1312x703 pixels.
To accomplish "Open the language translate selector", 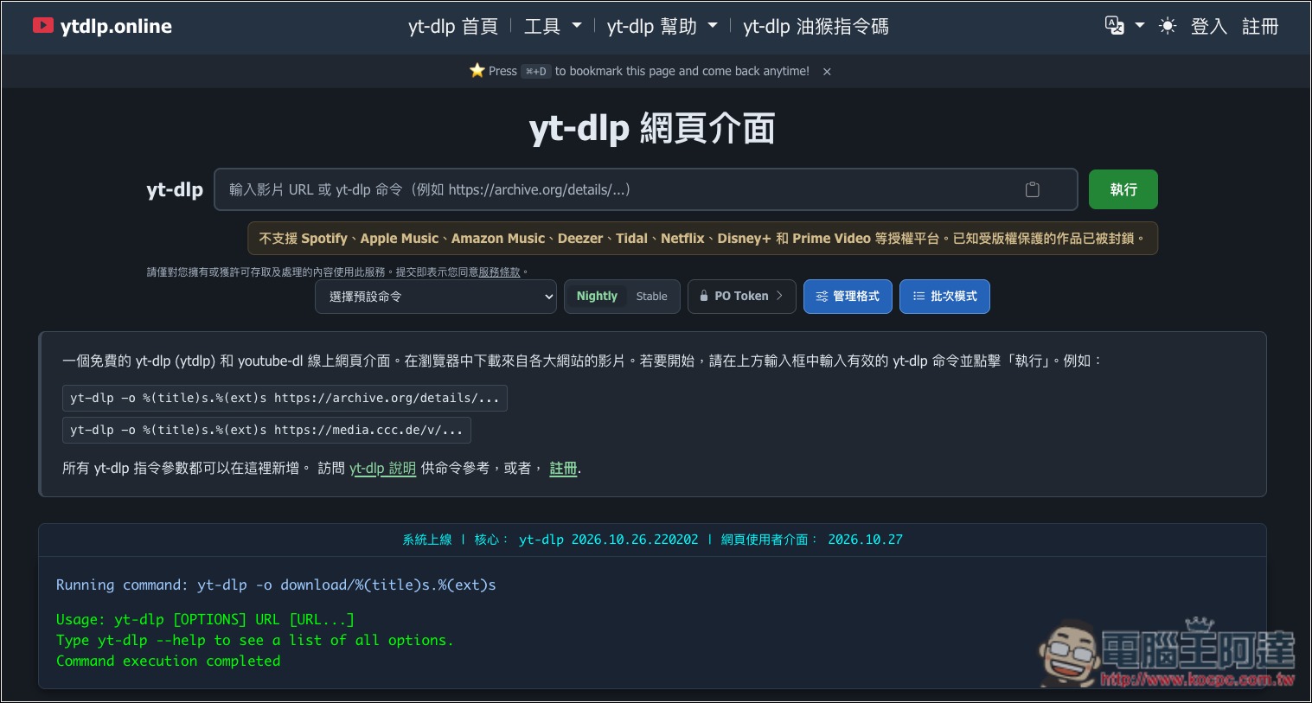I will (1124, 26).
